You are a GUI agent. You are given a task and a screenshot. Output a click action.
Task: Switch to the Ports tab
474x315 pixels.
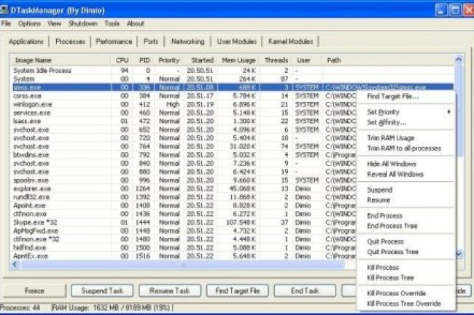click(151, 41)
